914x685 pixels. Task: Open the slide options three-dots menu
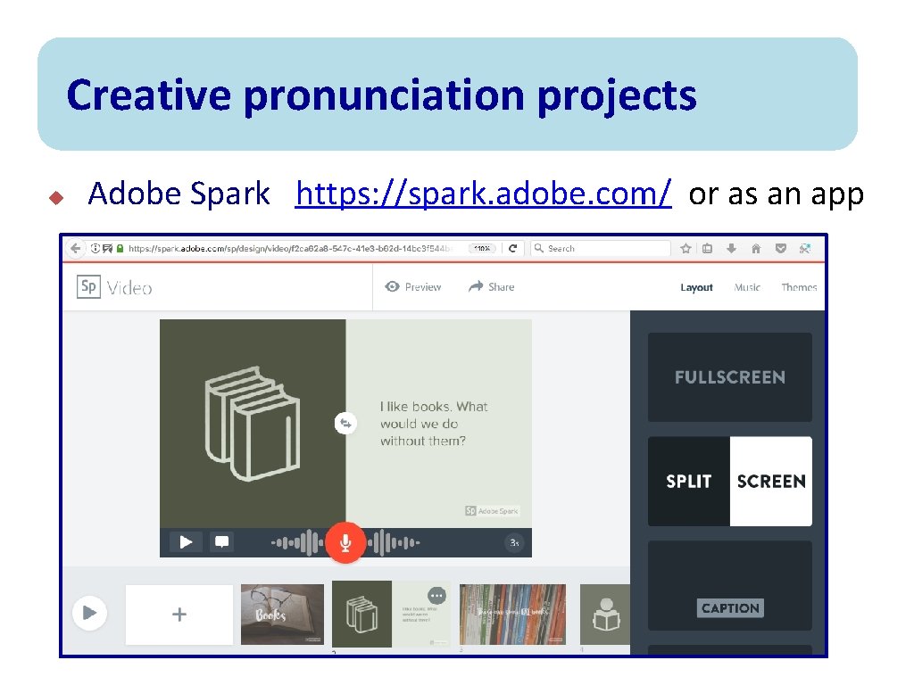(436, 595)
